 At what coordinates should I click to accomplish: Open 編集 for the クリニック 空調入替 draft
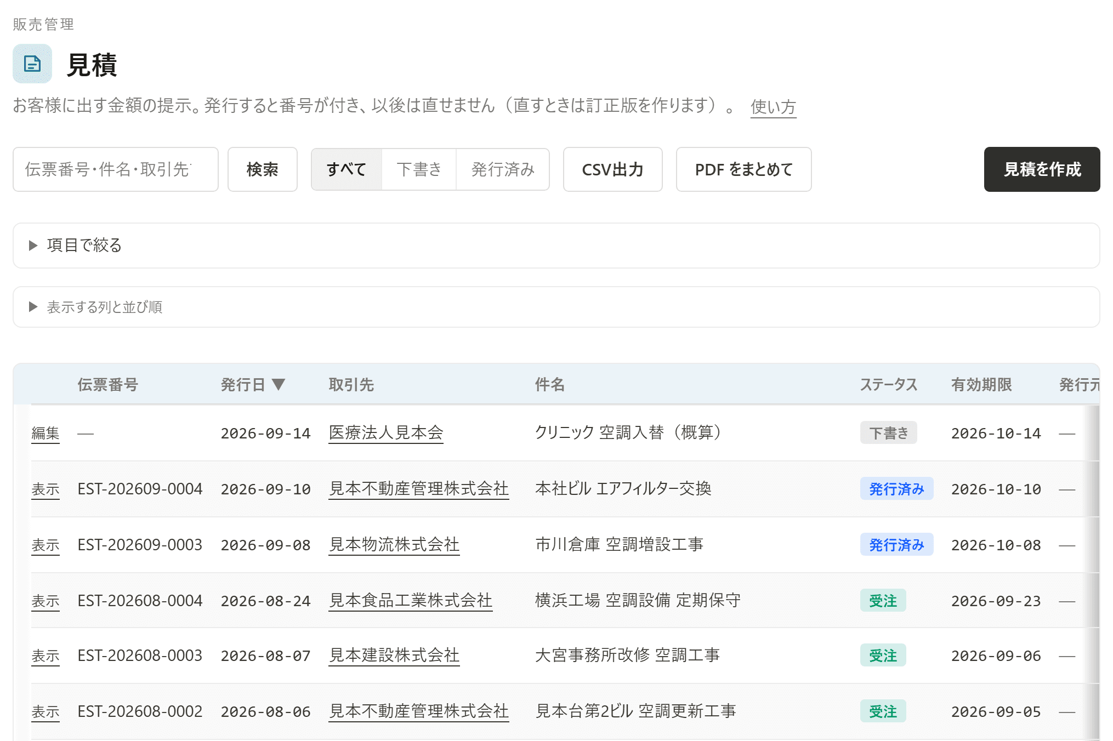[46, 434]
